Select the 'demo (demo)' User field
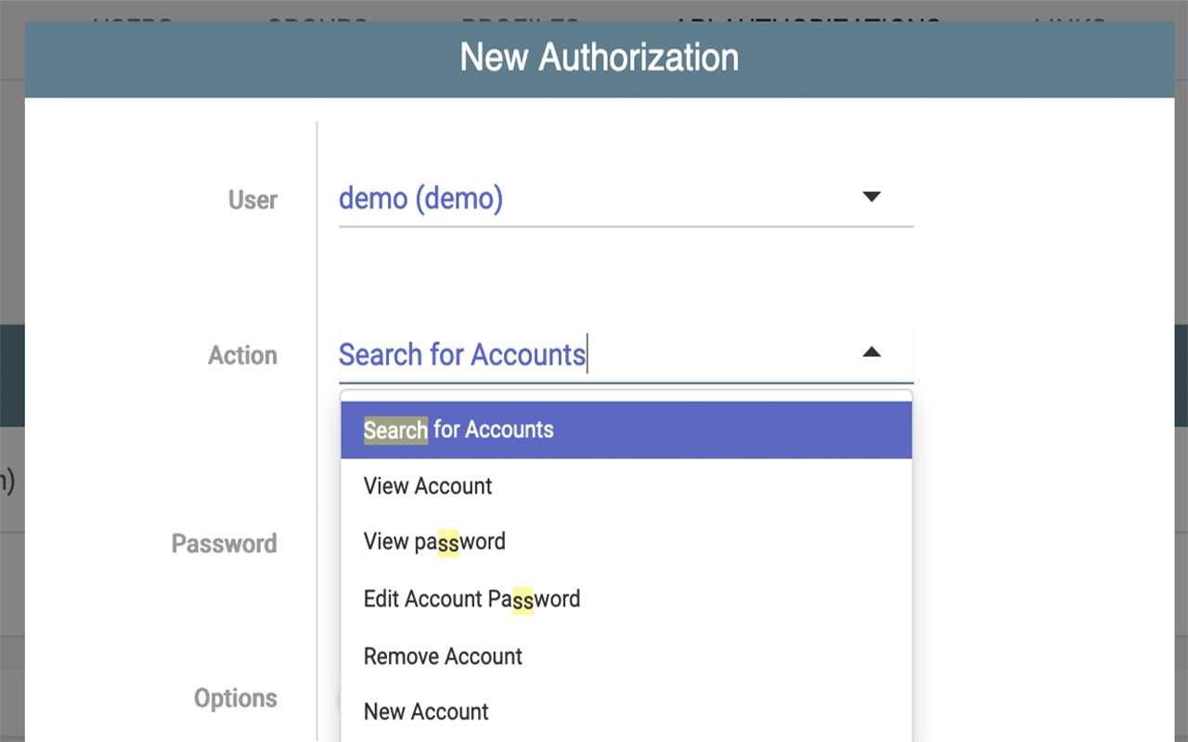 pos(626,198)
